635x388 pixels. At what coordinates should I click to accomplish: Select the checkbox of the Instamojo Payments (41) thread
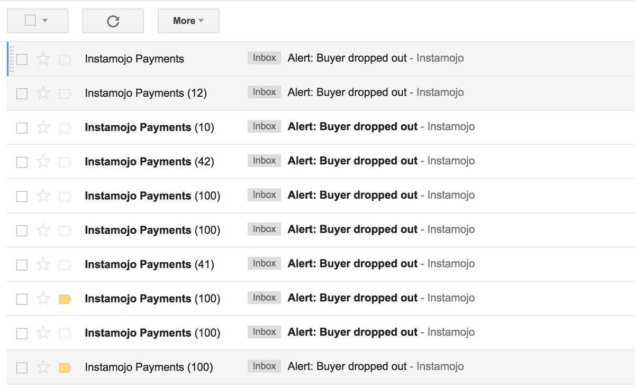point(22,265)
